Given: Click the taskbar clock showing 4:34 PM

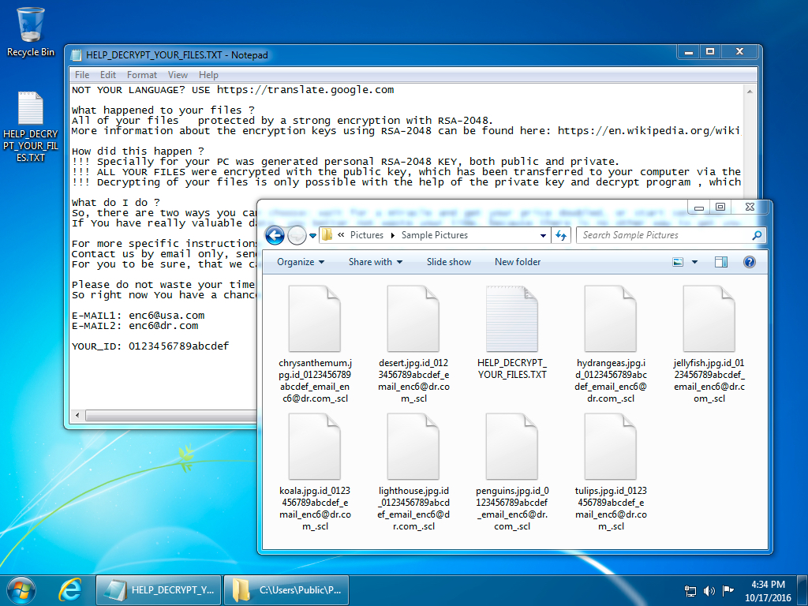Looking at the screenshot, I should point(768,590).
